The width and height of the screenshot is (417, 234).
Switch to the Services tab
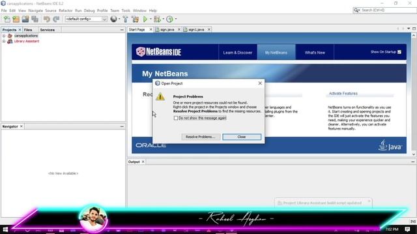click(48, 30)
